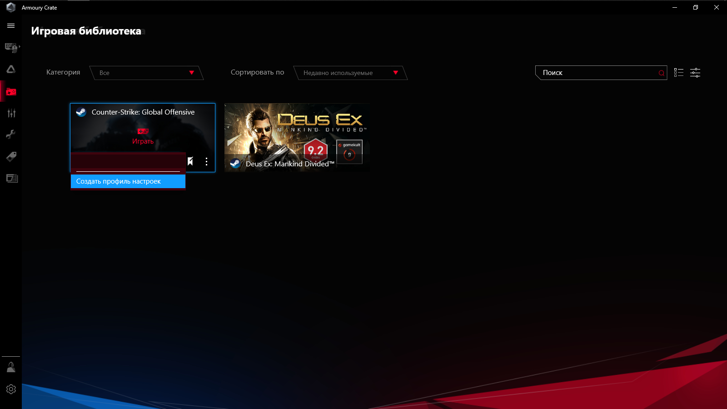Screen dimensions: 727x409
Task: Open the hamburger navigation menu
Action: coord(11,26)
